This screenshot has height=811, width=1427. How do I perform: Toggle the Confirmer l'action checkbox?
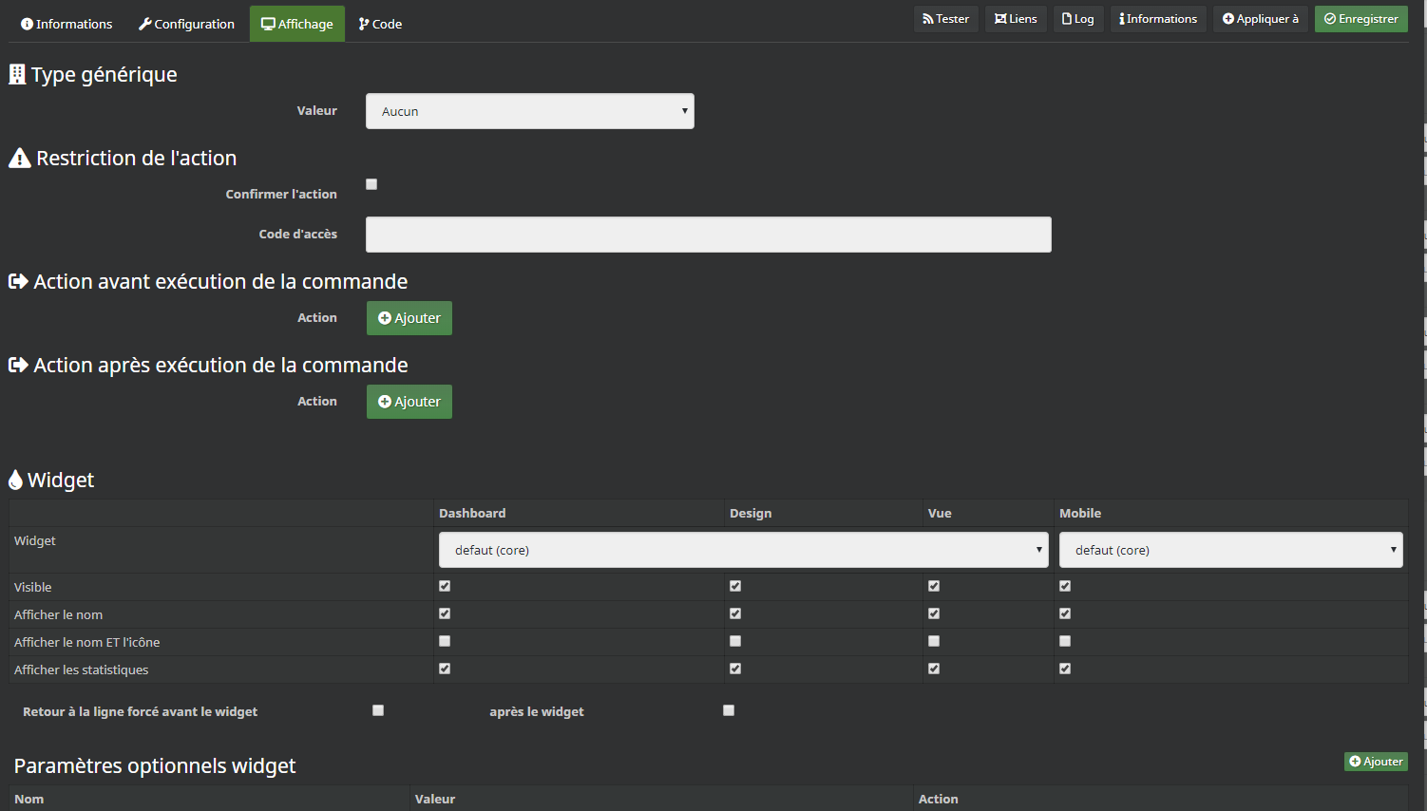pos(371,184)
